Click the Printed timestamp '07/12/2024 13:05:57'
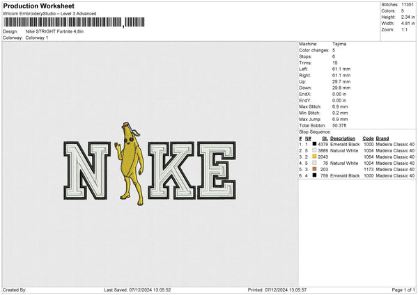The height and width of the screenshot is (295, 418). tap(286, 290)
